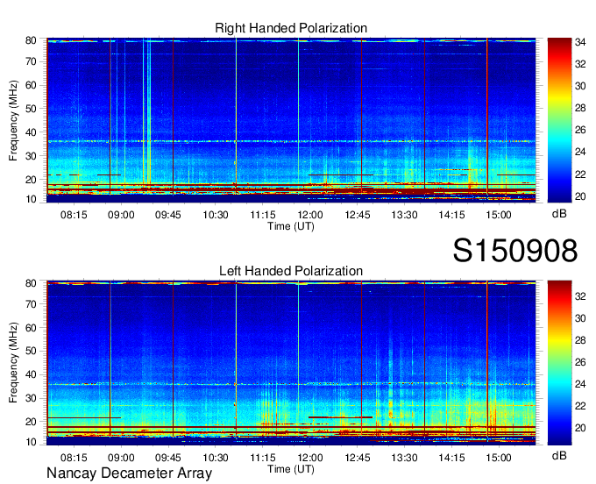This screenshot has height=484, width=596.
Task: Click the 12:45 tick label on bottom plot
Action: coord(358,458)
